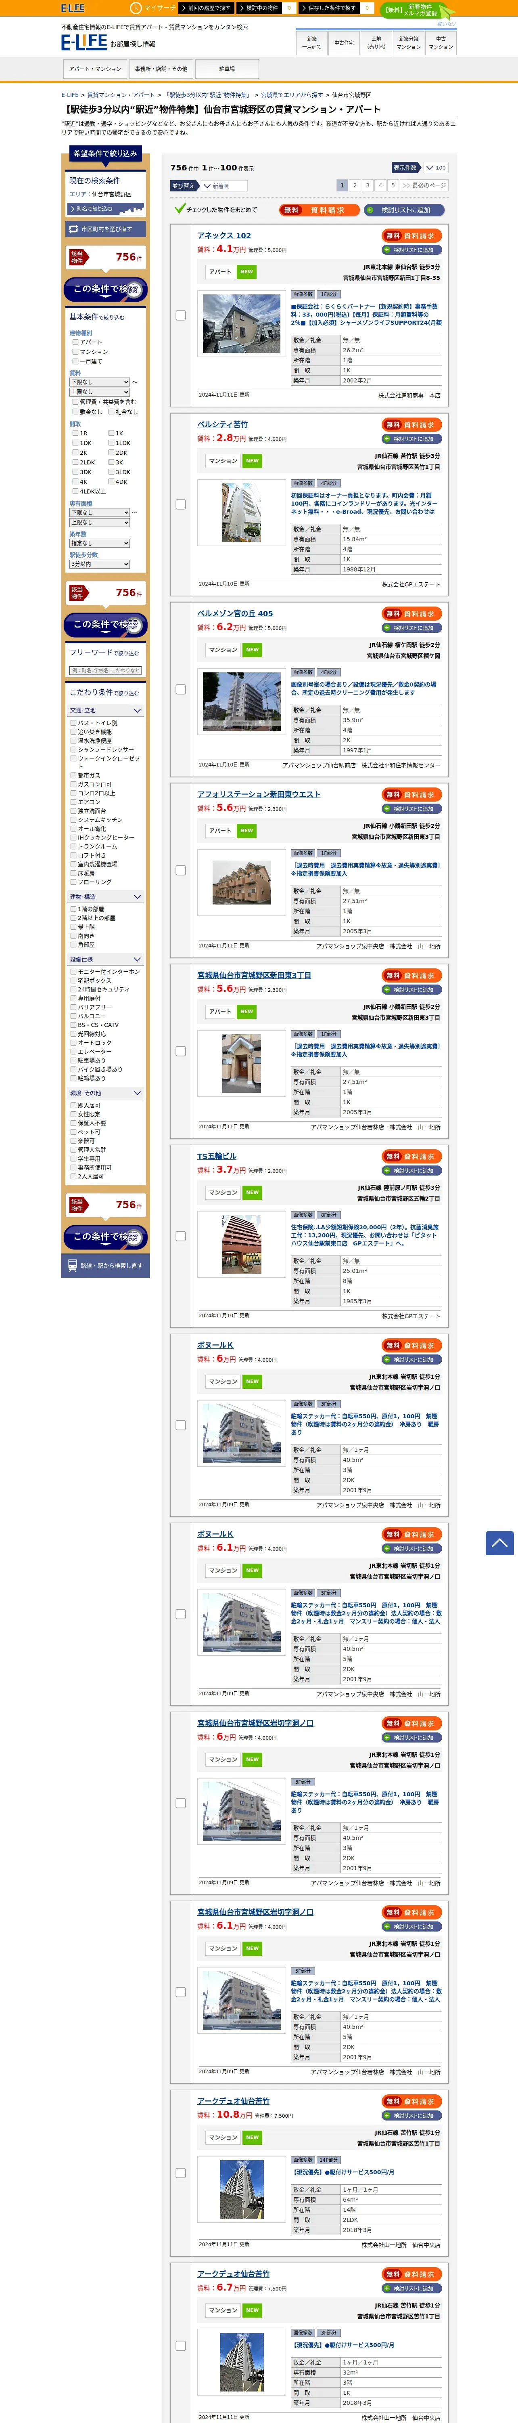Screen dimensions: 518x2423
Task: Click 保存した条件で探す header button
Action: 329,8
